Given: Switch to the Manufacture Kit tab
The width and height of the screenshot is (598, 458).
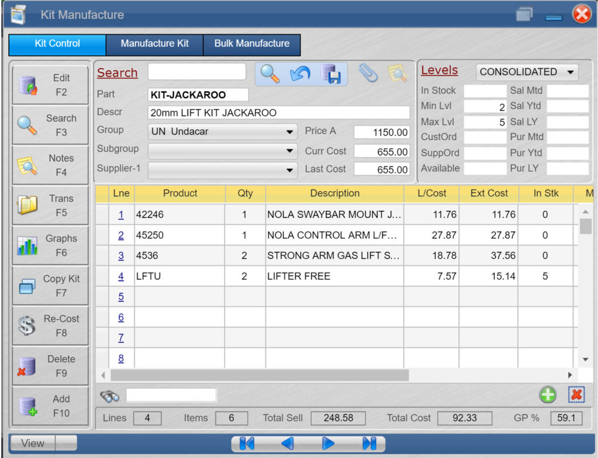Looking at the screenshot, I should click(x=155, y=44).
